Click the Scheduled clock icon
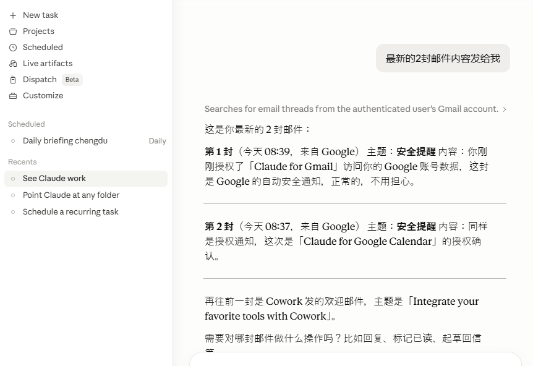This screenshot has width=533, height=366. pos(13,48)
